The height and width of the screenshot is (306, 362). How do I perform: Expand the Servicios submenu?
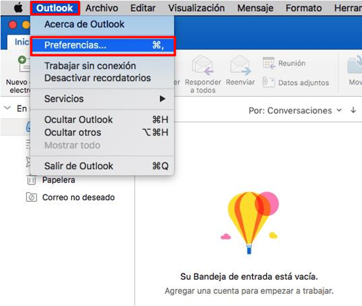(102, 99)
